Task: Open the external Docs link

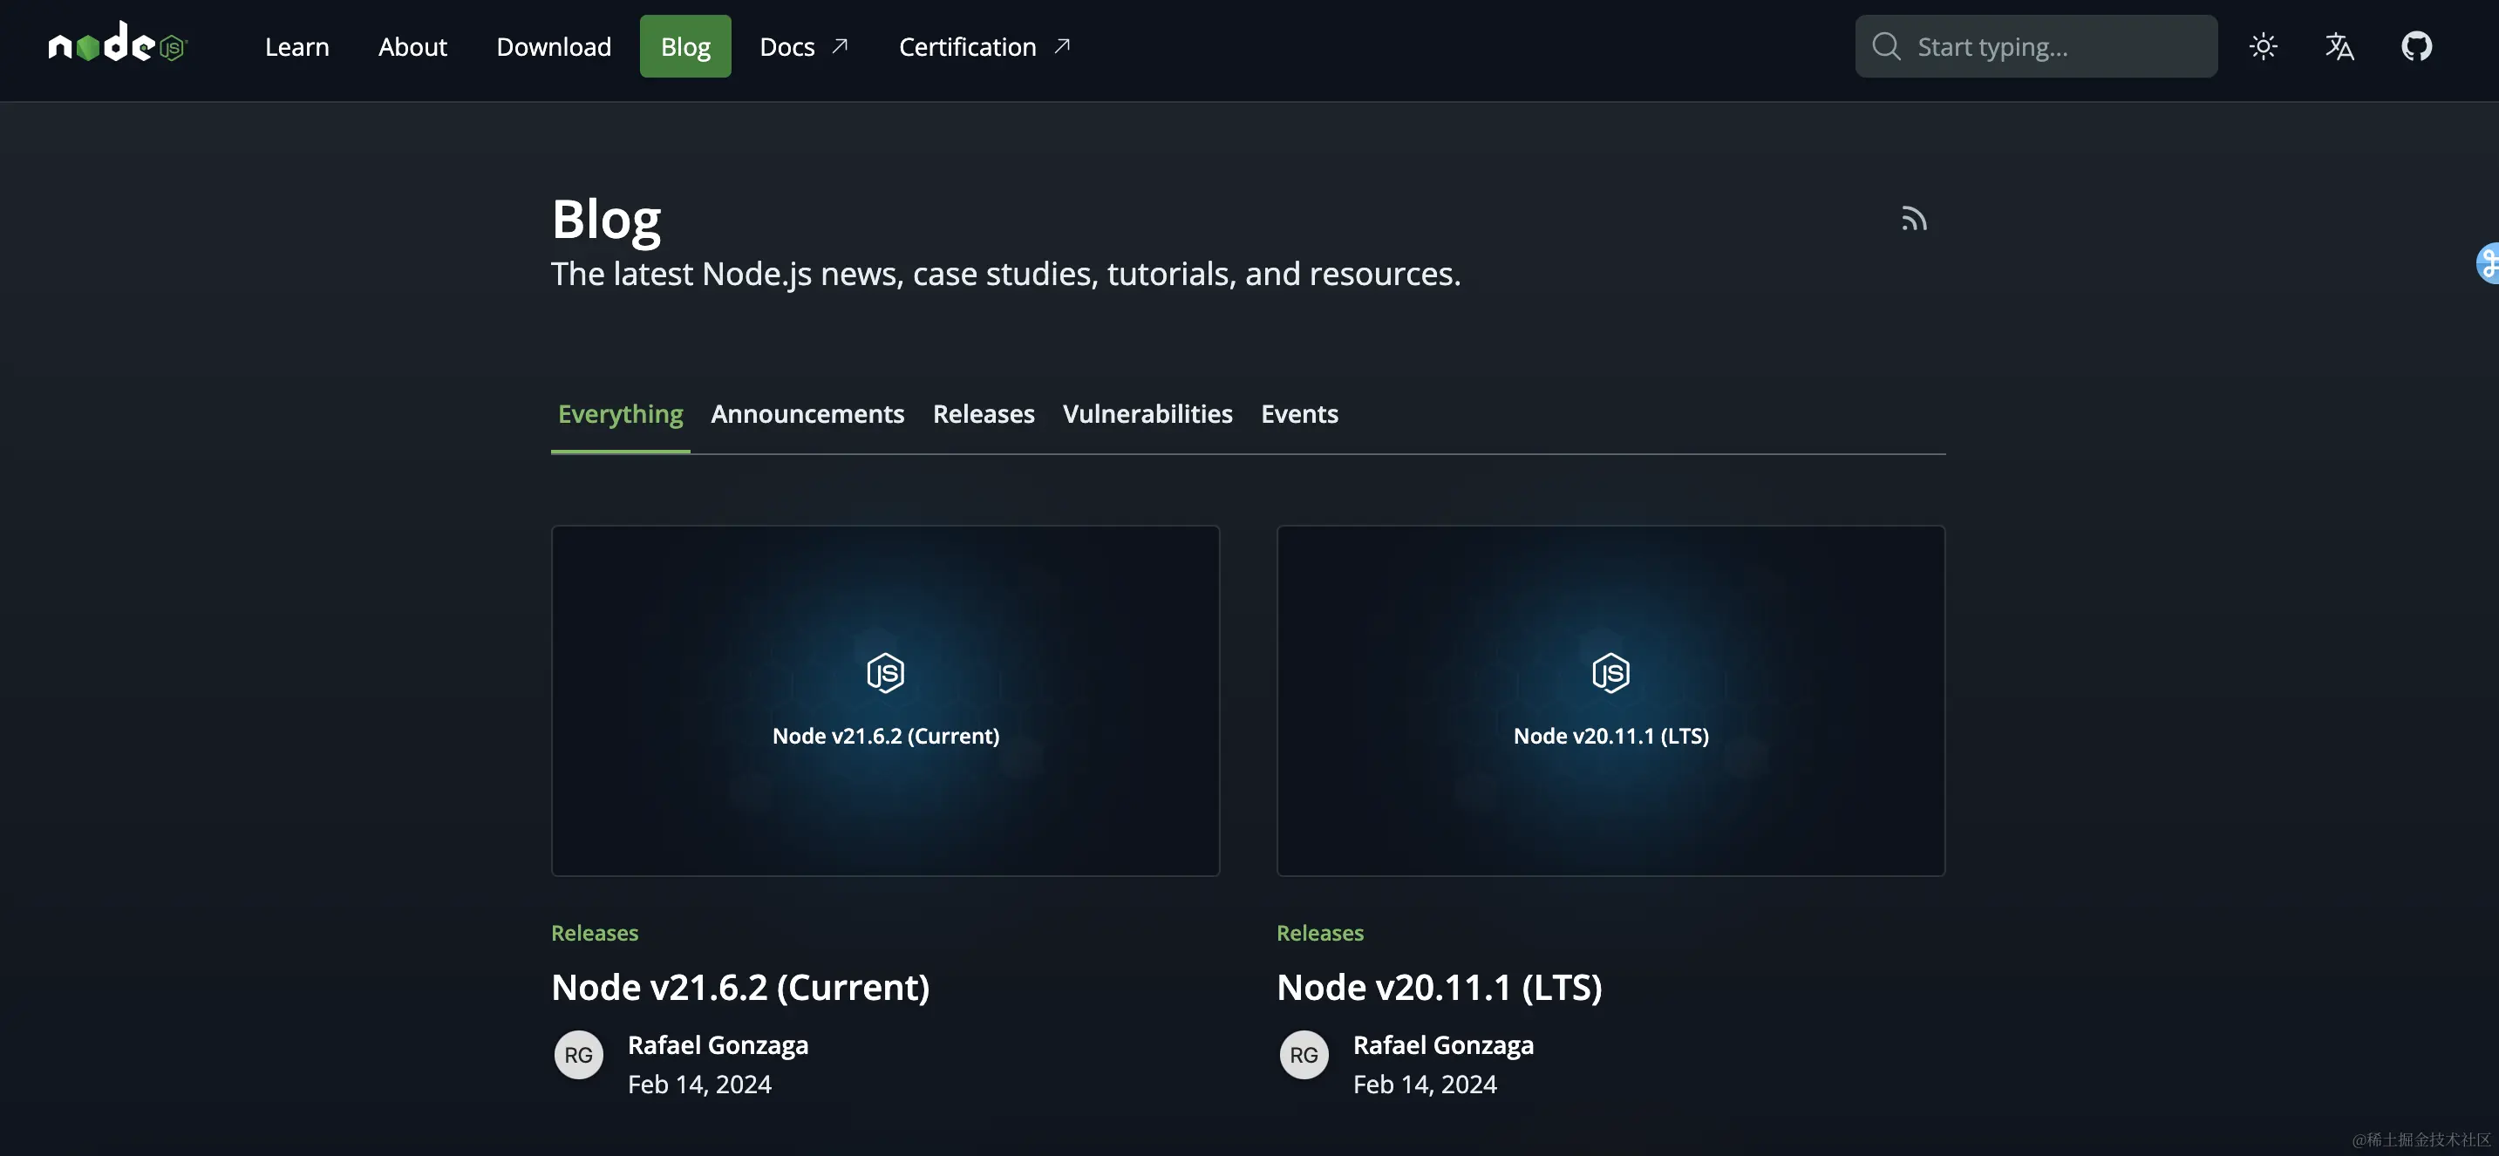Action: pyautogui.click(x=804, y=46)
